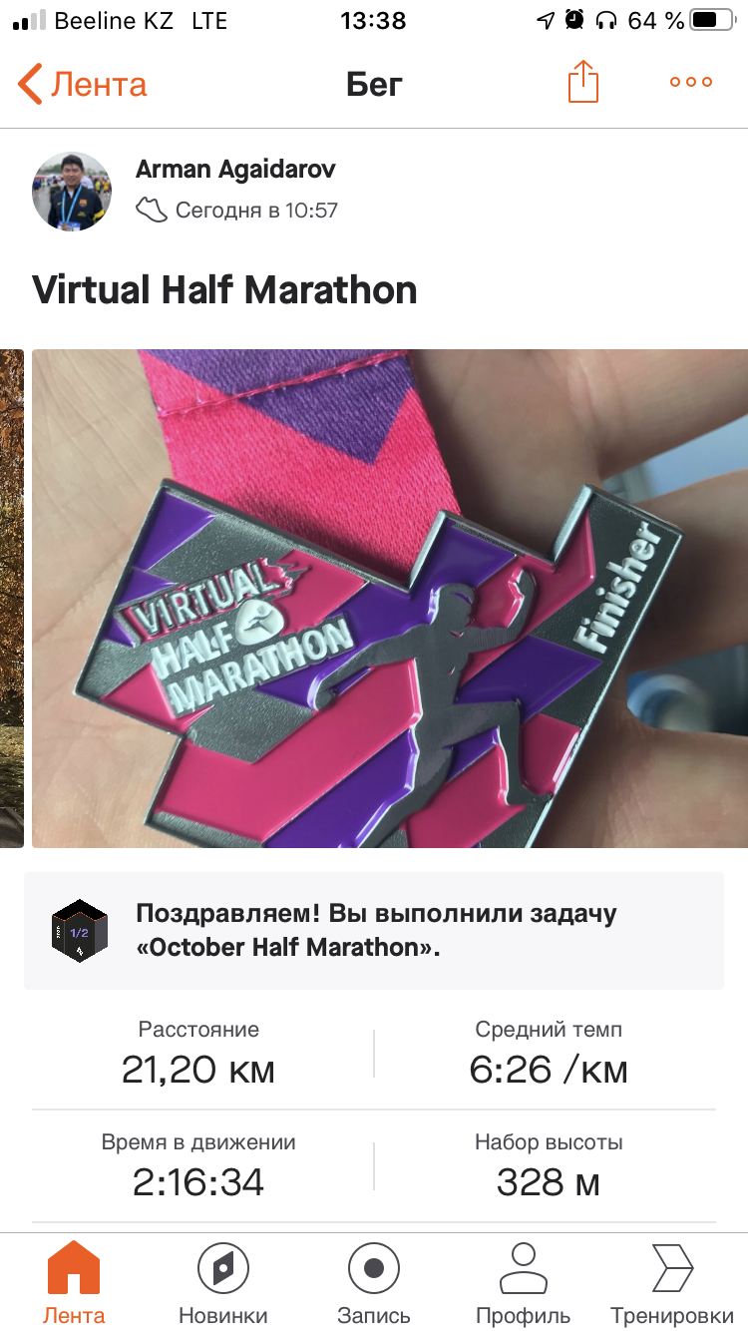Image resolution: width=748 pixels, height=1331 pixels.
Task: Open the Тренировки chevron icon
Action: point(673,1268)
